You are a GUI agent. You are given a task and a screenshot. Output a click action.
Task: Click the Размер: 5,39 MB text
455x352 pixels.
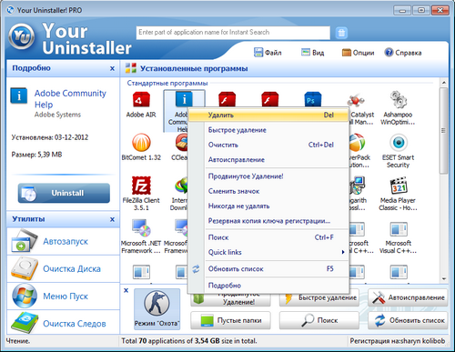point(36,155)
